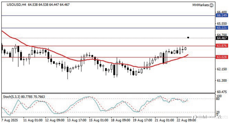Viewport: 231px width, 126px height.
Task: Click the 66.400 price axis value
Action: point(222,12)
